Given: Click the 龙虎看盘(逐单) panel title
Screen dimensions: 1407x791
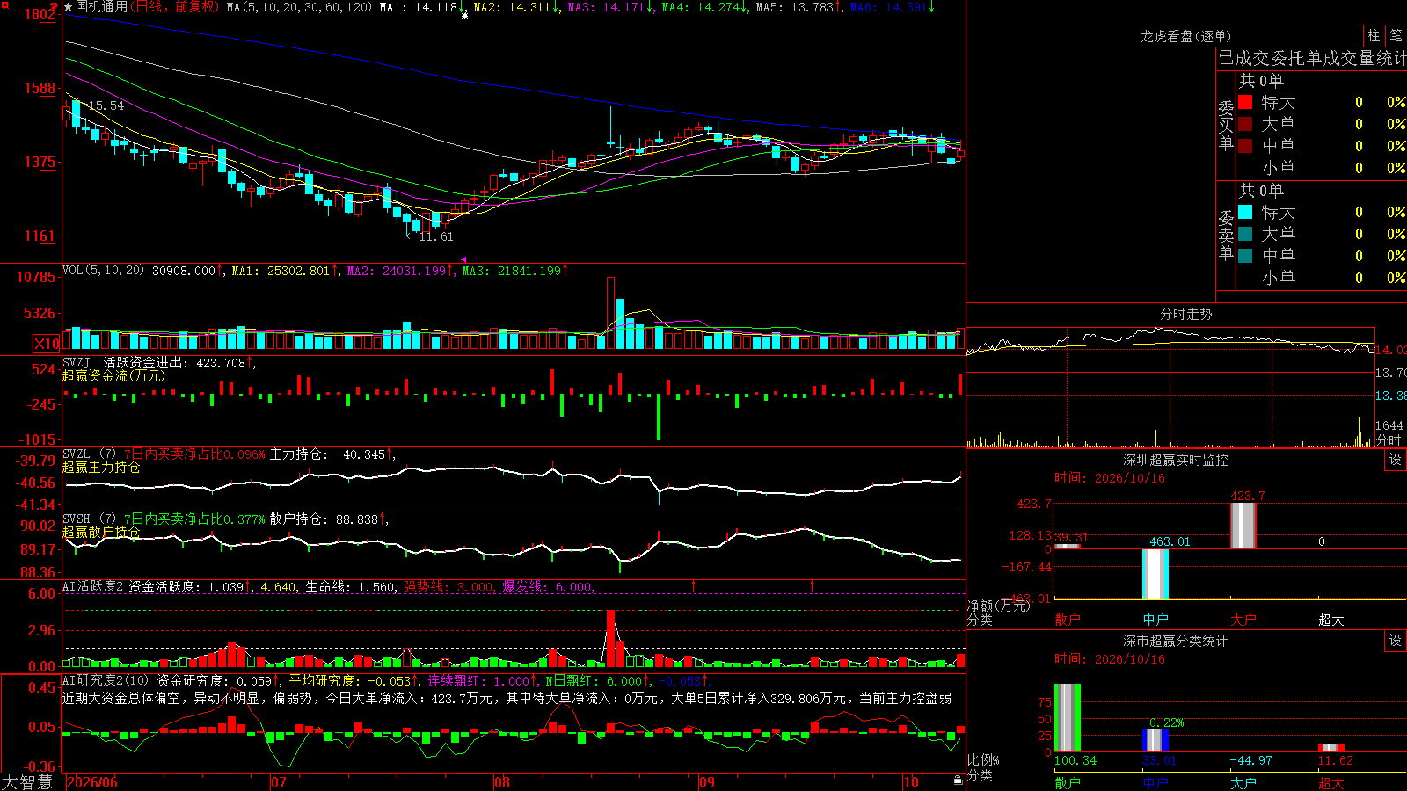Looking at the screenshot, I should (1185, 36).
